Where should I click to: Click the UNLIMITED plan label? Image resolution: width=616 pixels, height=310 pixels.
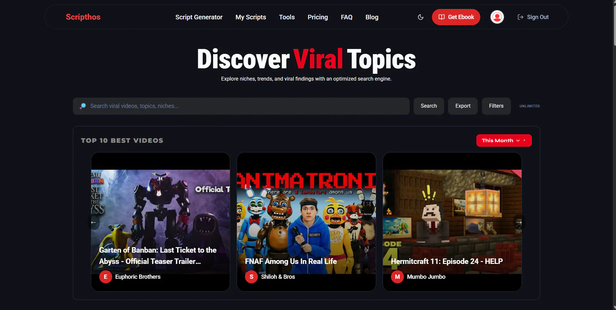[530, 106]
